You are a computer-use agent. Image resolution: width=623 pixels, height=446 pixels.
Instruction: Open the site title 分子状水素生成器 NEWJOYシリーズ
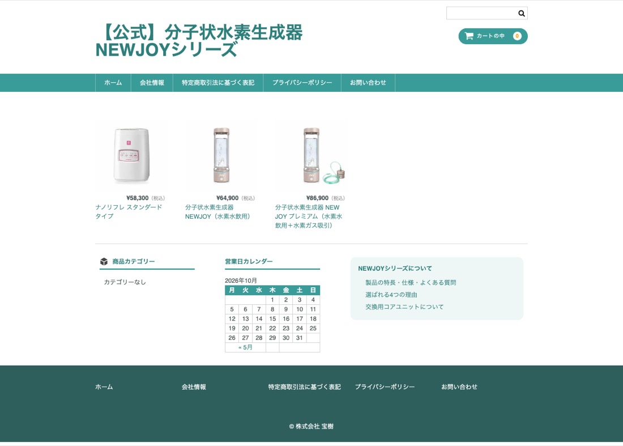point(199,41)
